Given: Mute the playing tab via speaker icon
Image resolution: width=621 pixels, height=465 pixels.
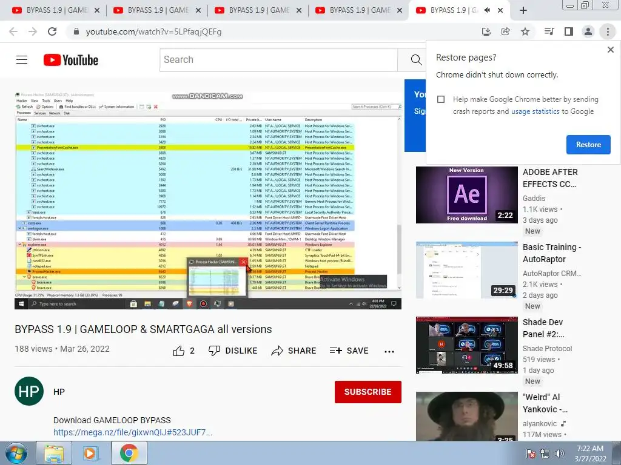Looking at the screenshot, I should 488,10.
